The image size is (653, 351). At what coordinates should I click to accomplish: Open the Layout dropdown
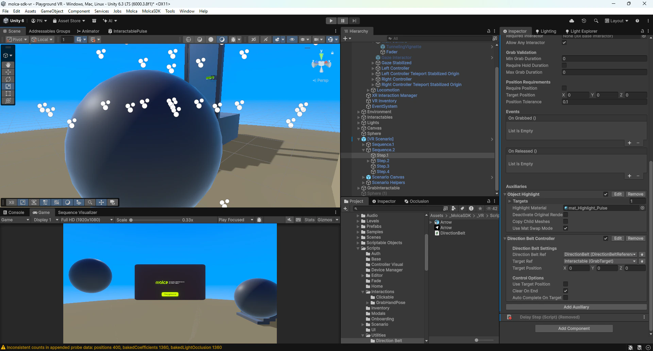pyautogui.click(x=617, y=21)
